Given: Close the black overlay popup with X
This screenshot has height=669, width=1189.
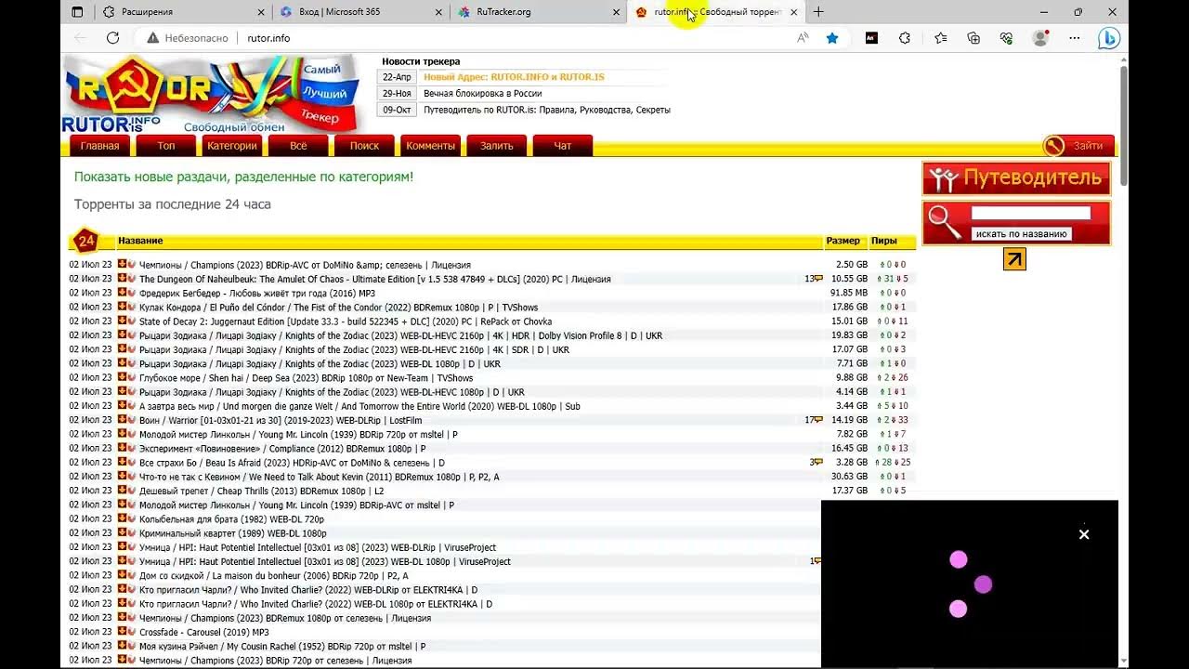Looking at the screenshot, I should (1083, 534).
